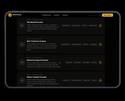Click description starting 'Pelajari struktur pasar'
This screenshot has width=125, height=101.
coord(43,28)
